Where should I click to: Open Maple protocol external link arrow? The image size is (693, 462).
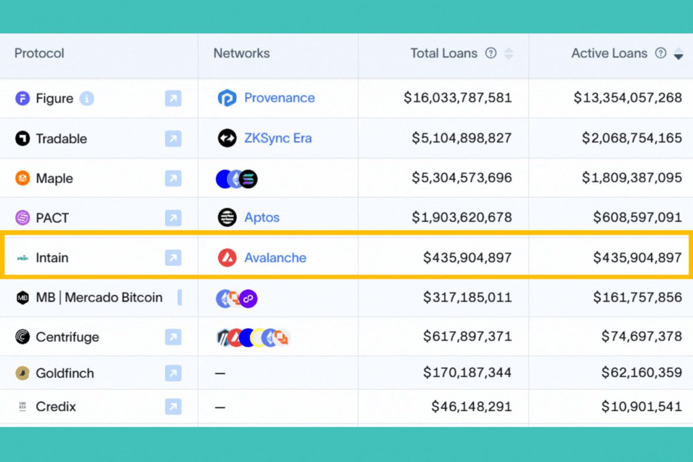click(x=173, y=178)
